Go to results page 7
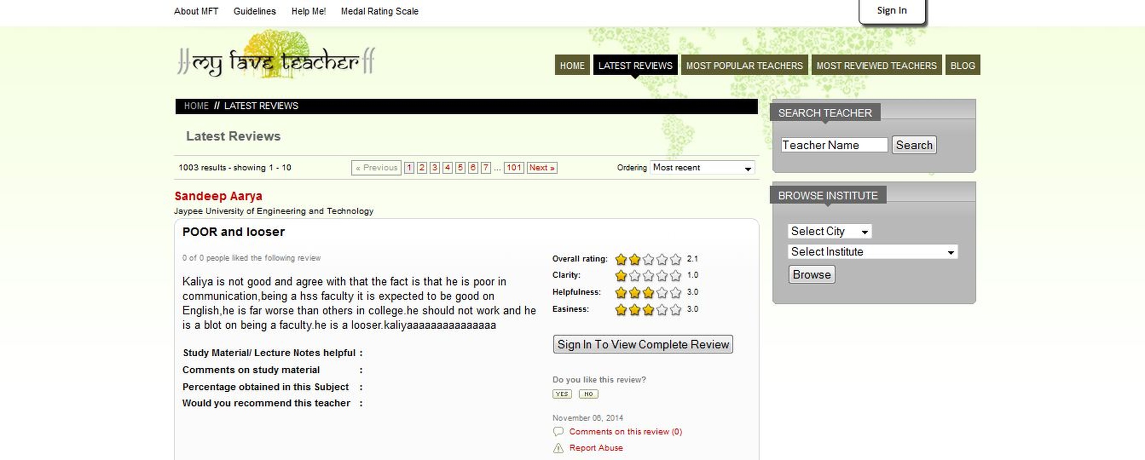The width and height of the screenshot is (1145, 460). tap(486, 167)
